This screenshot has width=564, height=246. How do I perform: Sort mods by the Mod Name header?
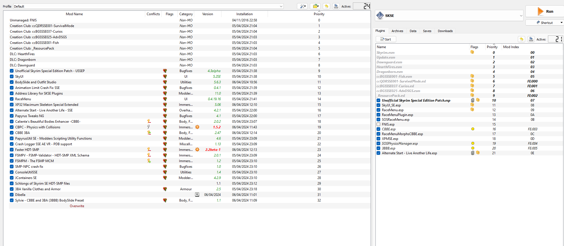(74, 14)
